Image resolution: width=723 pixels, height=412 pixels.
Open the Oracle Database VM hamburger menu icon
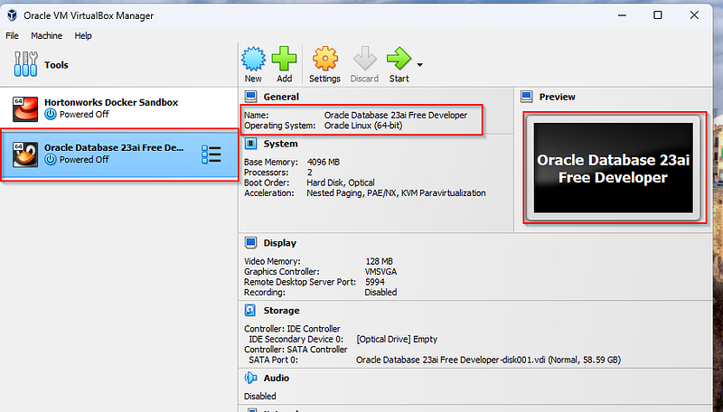[211, 154]
